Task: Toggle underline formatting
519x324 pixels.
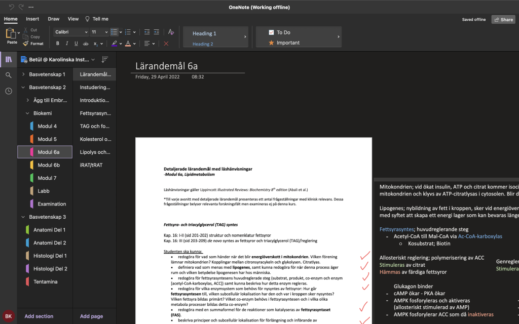Action: pyautogui.click(x=77, y=44)
